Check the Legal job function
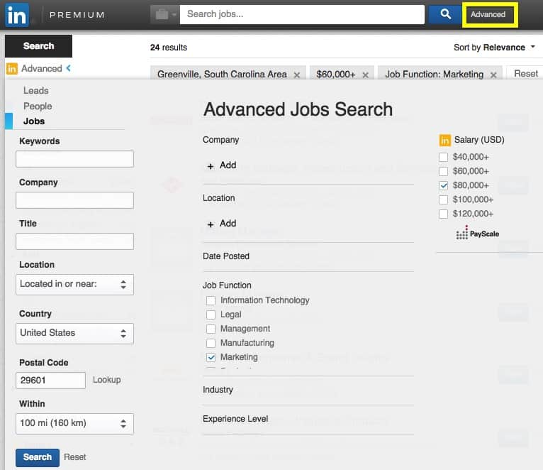Image resolution: width=543 pixels, height=470 pixels. (211, 315)
